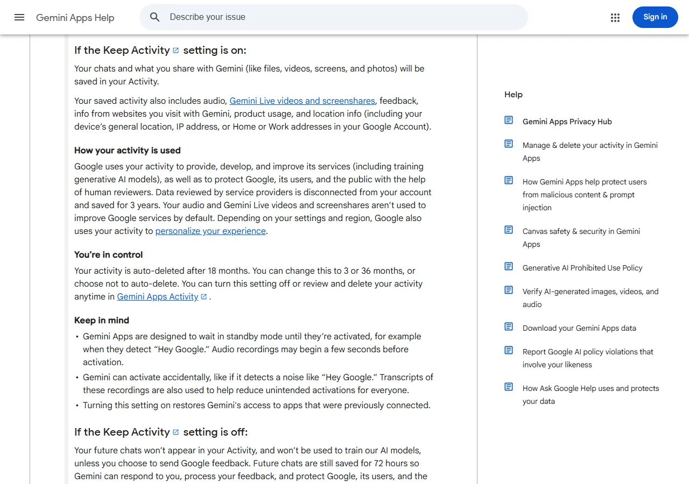Viewport: 689px width, 484px height.
Task: Open How Ask Google Help uses data article
Action: pos(591,395)
